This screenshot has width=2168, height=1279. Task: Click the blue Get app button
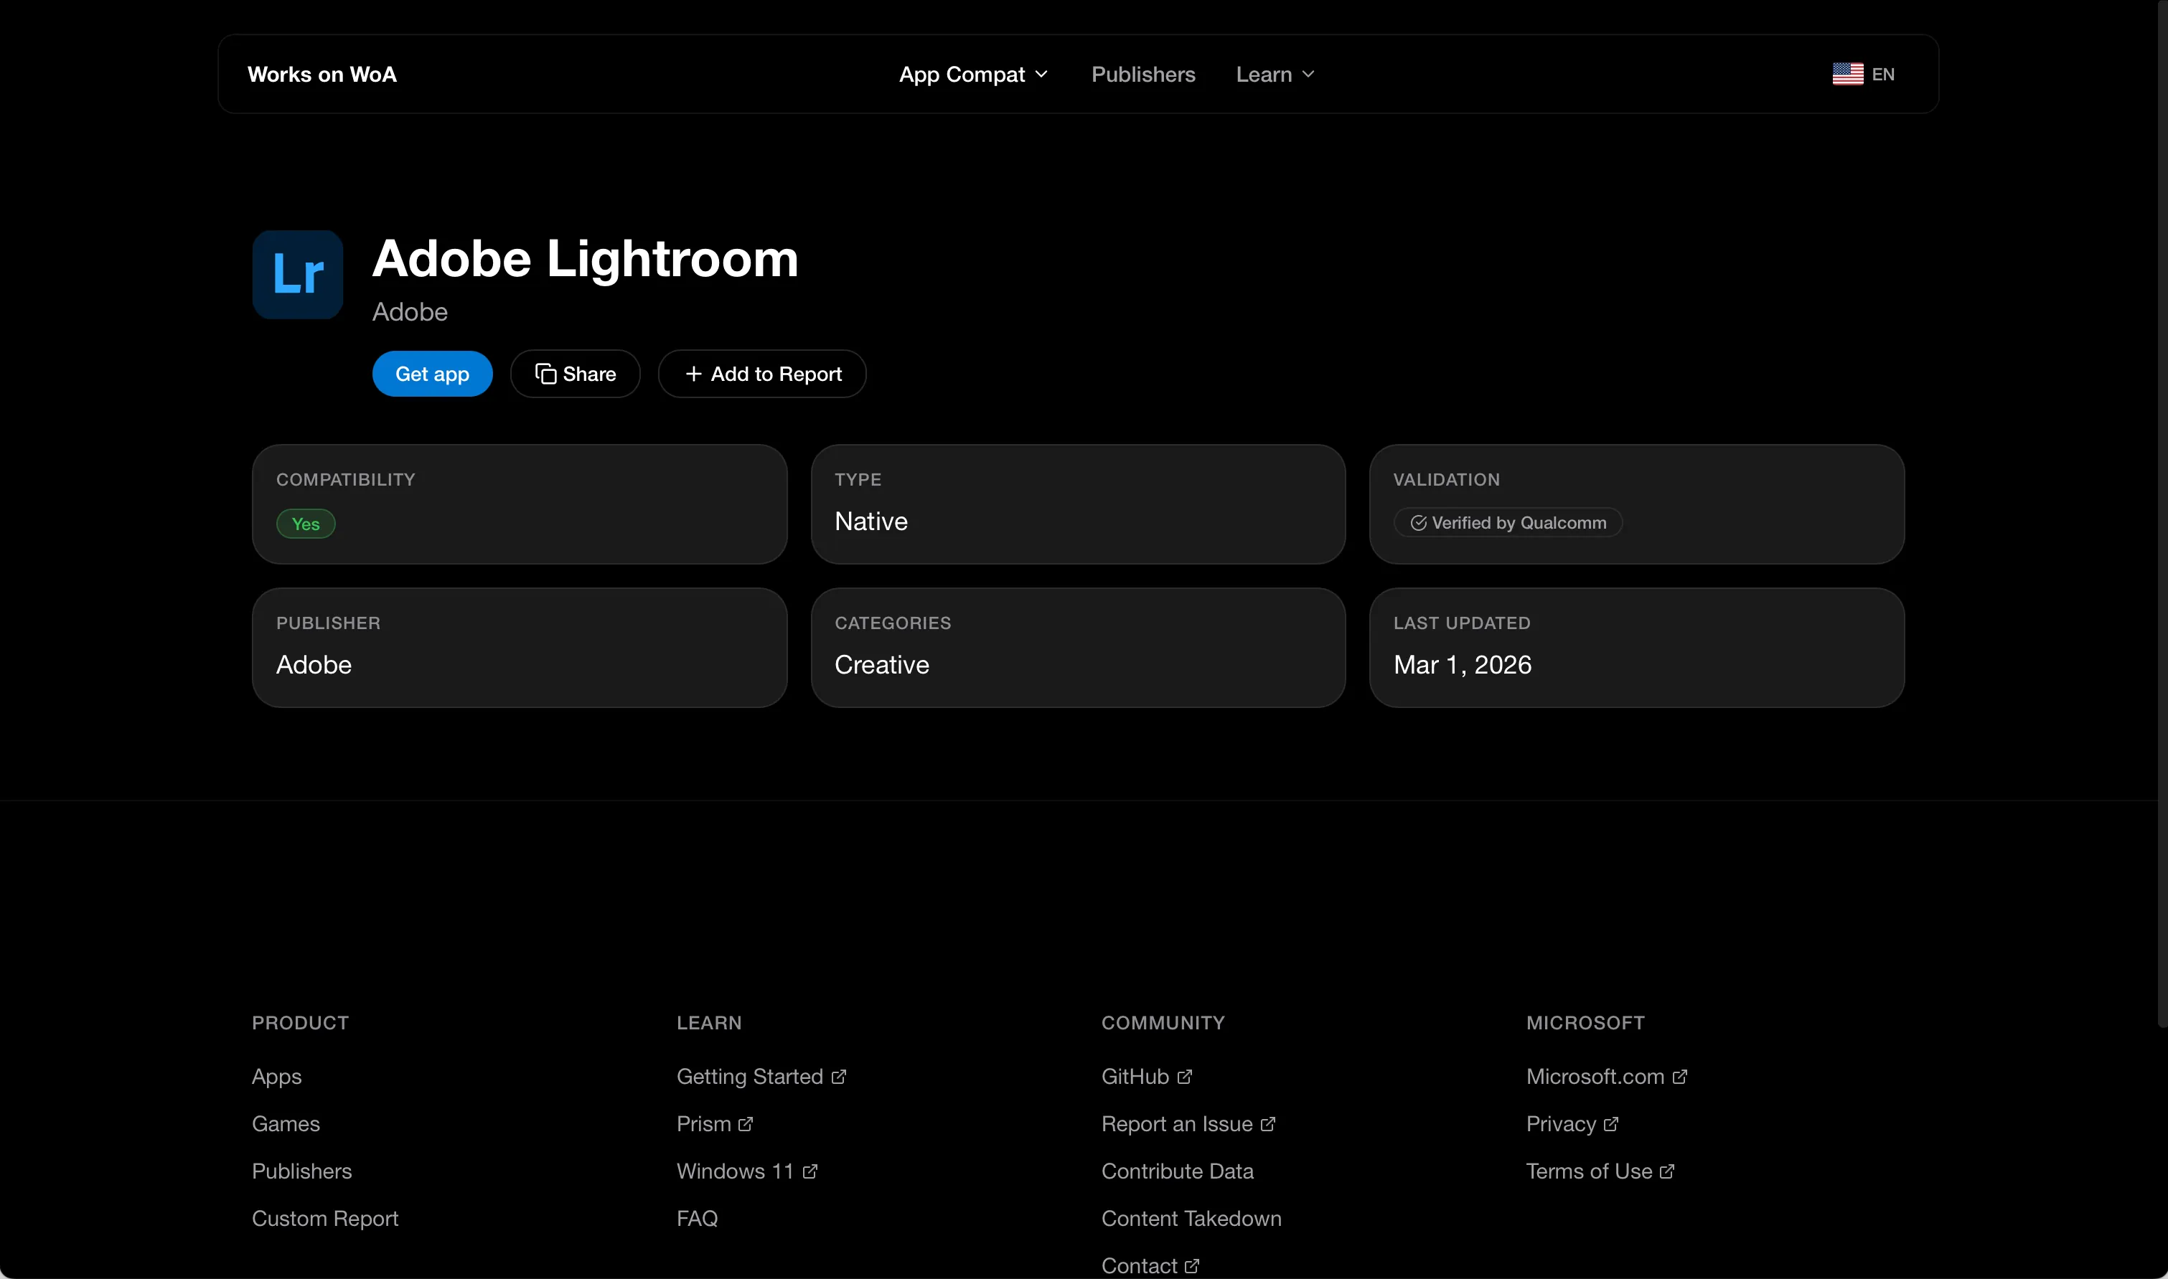432,374
